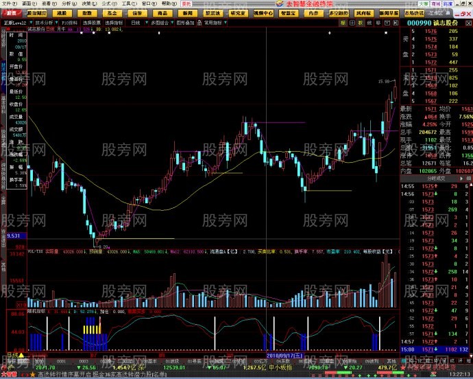Click the 大赛 button in the title bar

[423, 3]
